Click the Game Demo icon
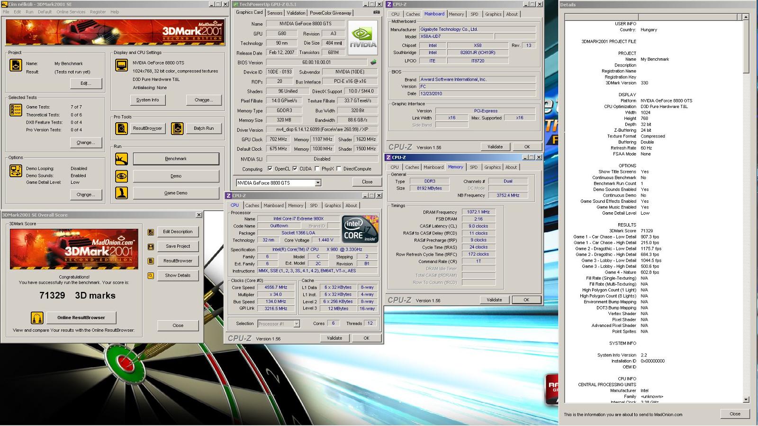Screen dimensions: 758x426 pos(121,193)
